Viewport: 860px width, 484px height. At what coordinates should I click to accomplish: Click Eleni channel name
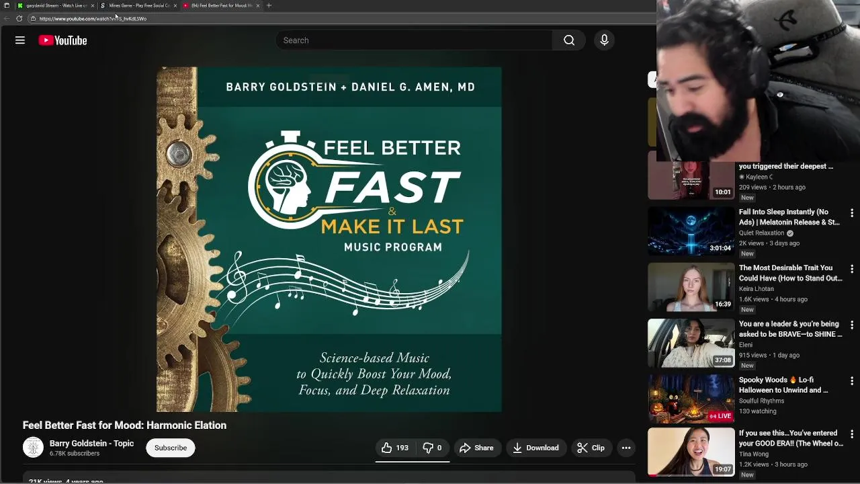(746, 345)
